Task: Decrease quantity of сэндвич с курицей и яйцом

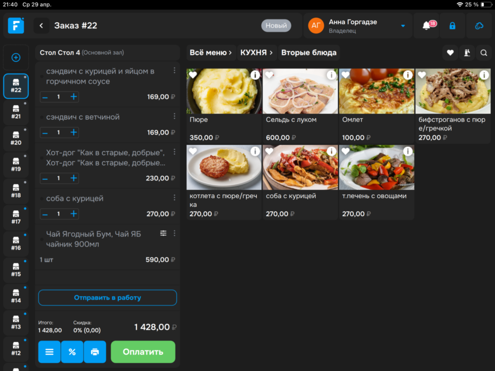Action: [45, 97]
